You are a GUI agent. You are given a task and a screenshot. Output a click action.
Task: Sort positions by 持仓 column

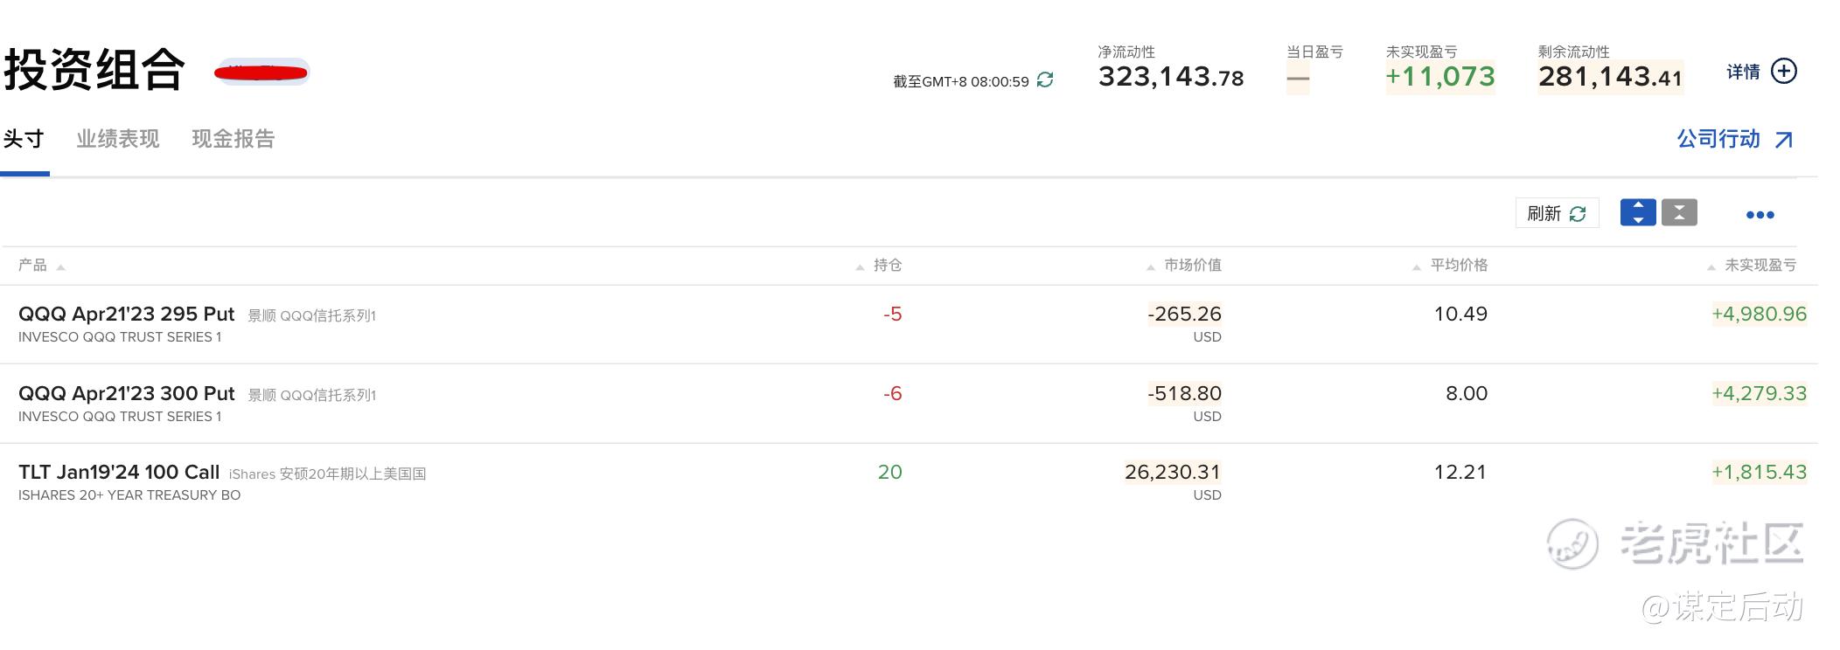tap(887, 266)
